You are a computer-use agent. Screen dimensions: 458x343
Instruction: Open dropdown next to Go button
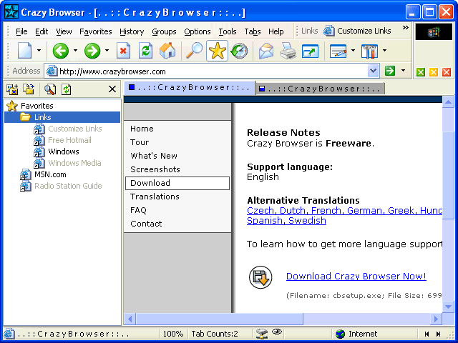[x=404, y=71]
